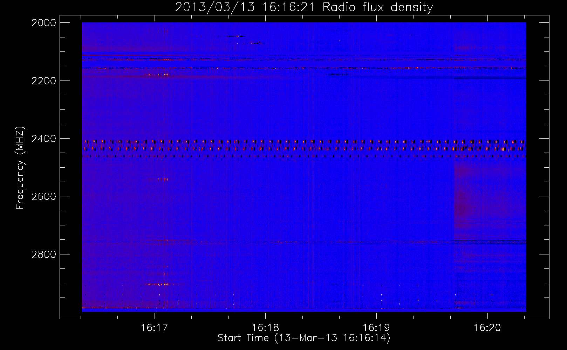Select the 2600 frequency axis label
Image resolution: width=567 pixels, height=350 pixels.
tap(44, 196)
